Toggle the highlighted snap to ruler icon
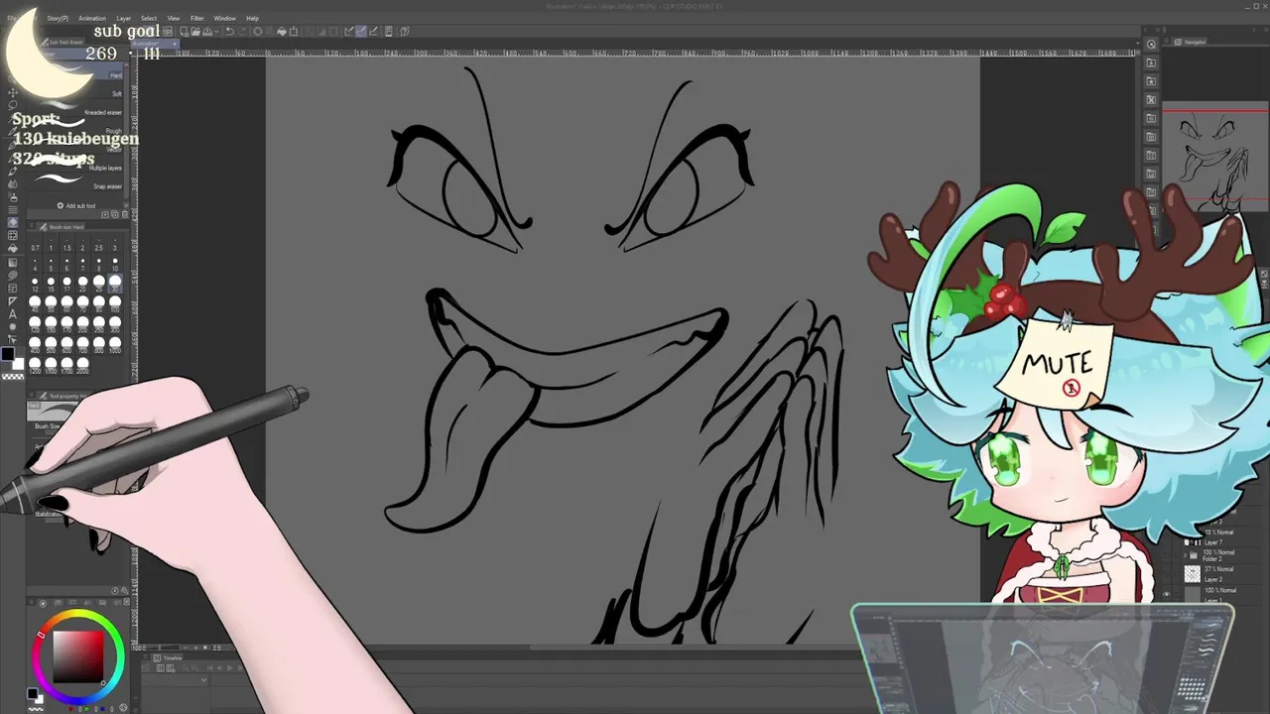Screen dimensions: 1270x714 pos(361,32)
